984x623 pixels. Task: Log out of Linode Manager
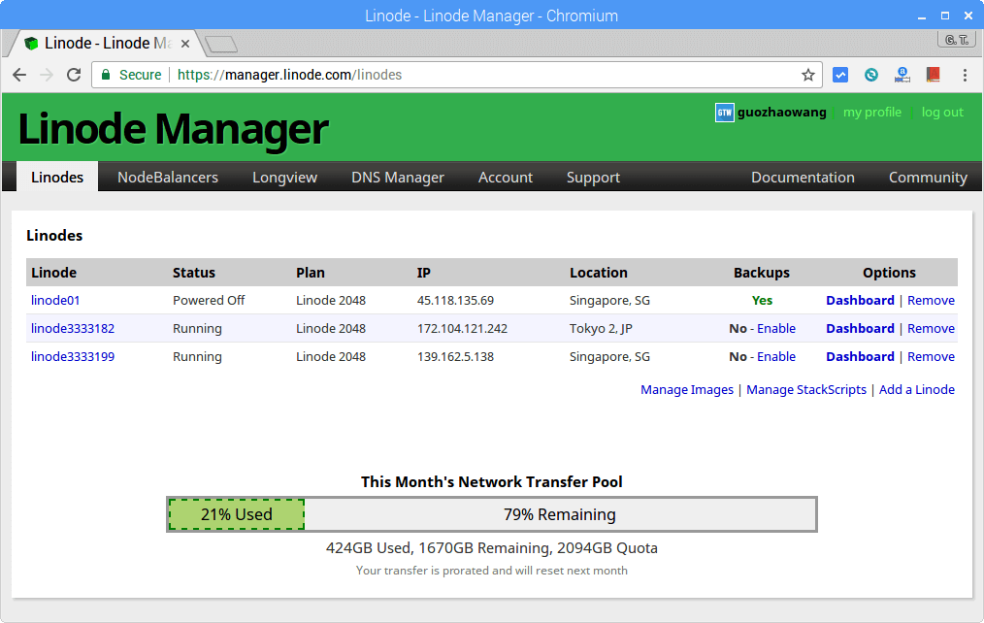tap(941, 113)
